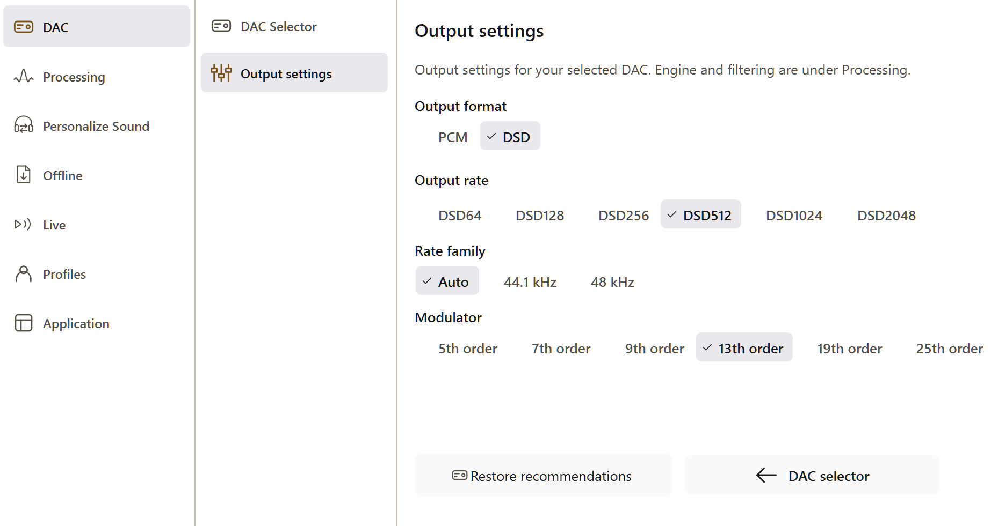Pick the 13th order modulator

(744, 347)
